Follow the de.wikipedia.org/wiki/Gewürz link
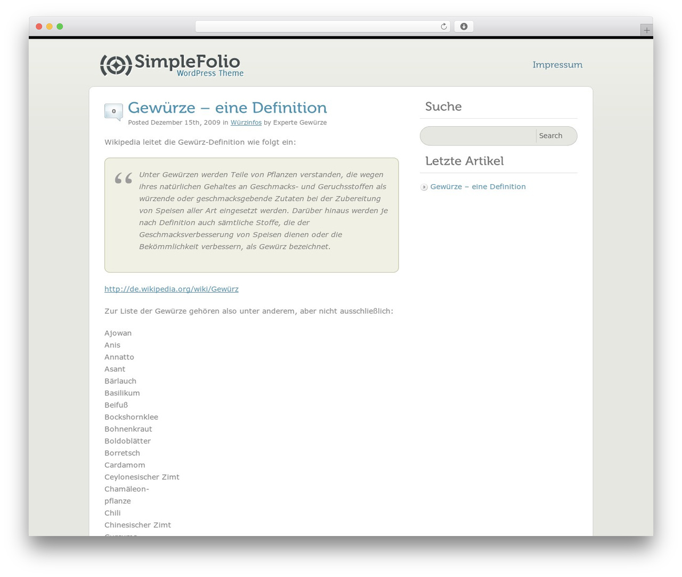The image size is (682, 577). pos(172,289)
